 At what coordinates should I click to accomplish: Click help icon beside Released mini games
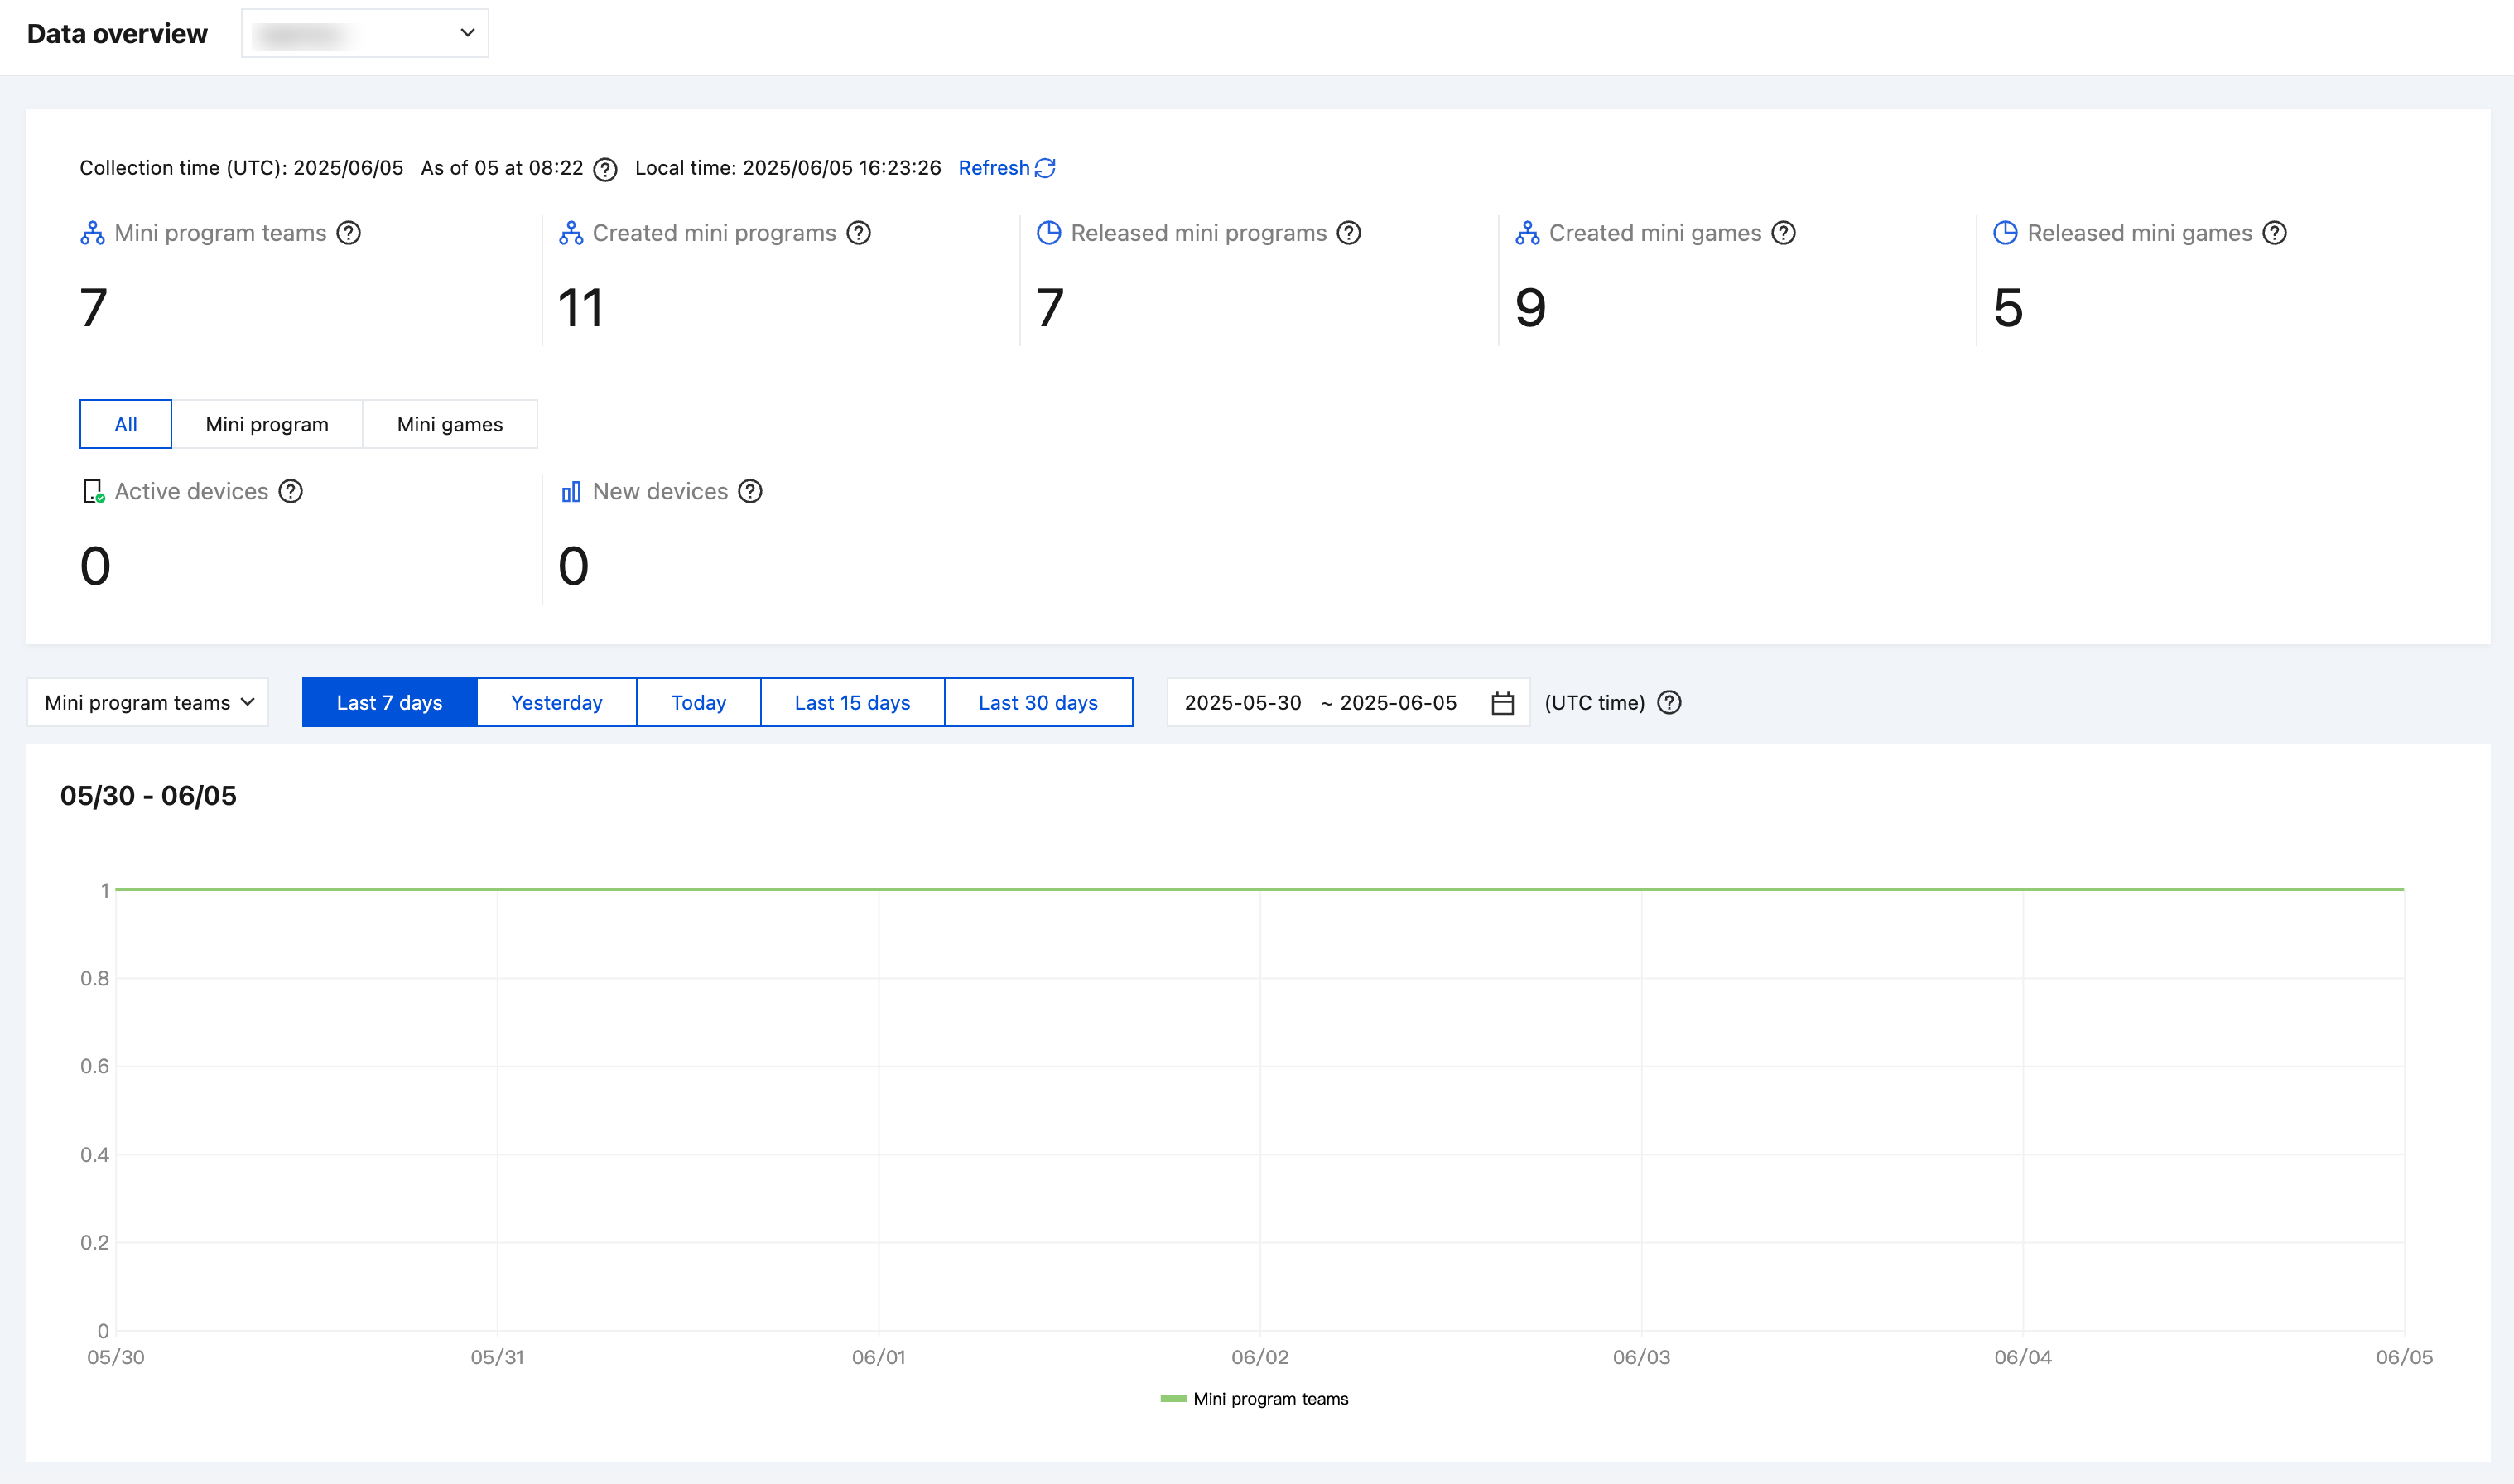click(2274, 233)
